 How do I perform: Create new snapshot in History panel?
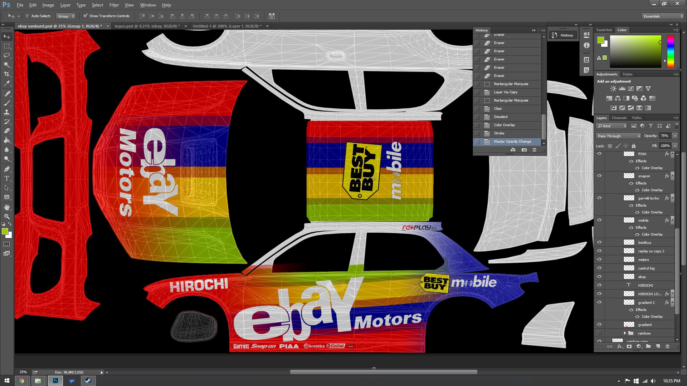pos(524,150)
